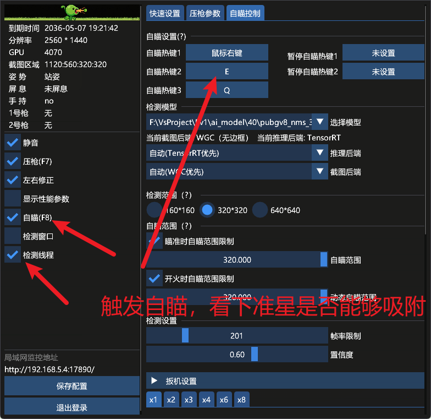Adjust the 帧率限制 slider at 201
The height and width of the screenshot is (419, 431).
(x=237, y=335)
